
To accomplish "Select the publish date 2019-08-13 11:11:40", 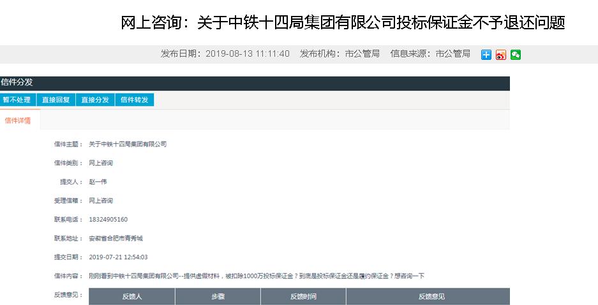I will [248, 53].
